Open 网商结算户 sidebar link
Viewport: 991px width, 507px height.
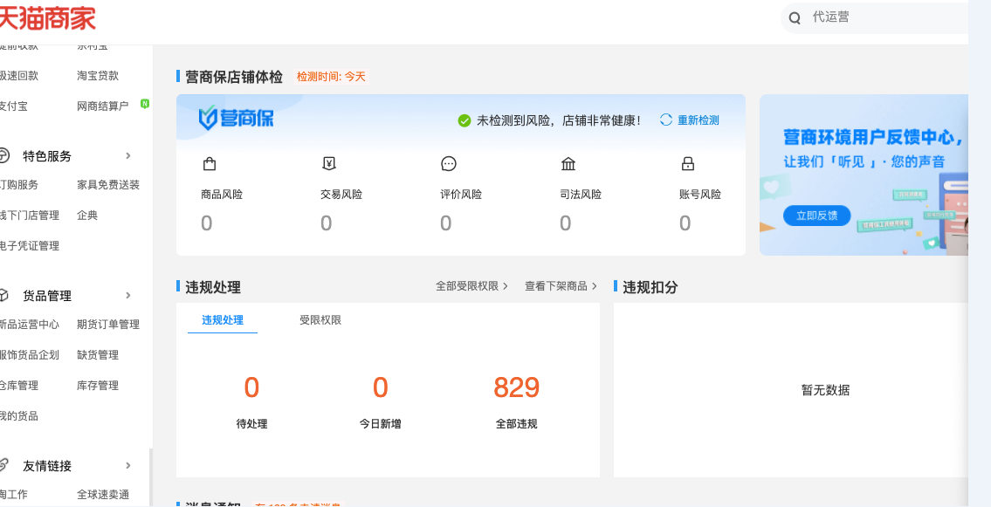(103, 106)
